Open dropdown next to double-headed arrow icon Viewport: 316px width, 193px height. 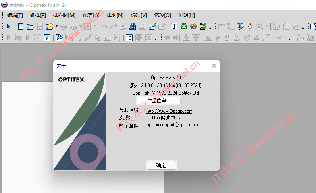point(285,37)
